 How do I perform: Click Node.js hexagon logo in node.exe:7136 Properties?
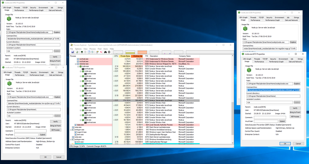[x=9, y=83]
